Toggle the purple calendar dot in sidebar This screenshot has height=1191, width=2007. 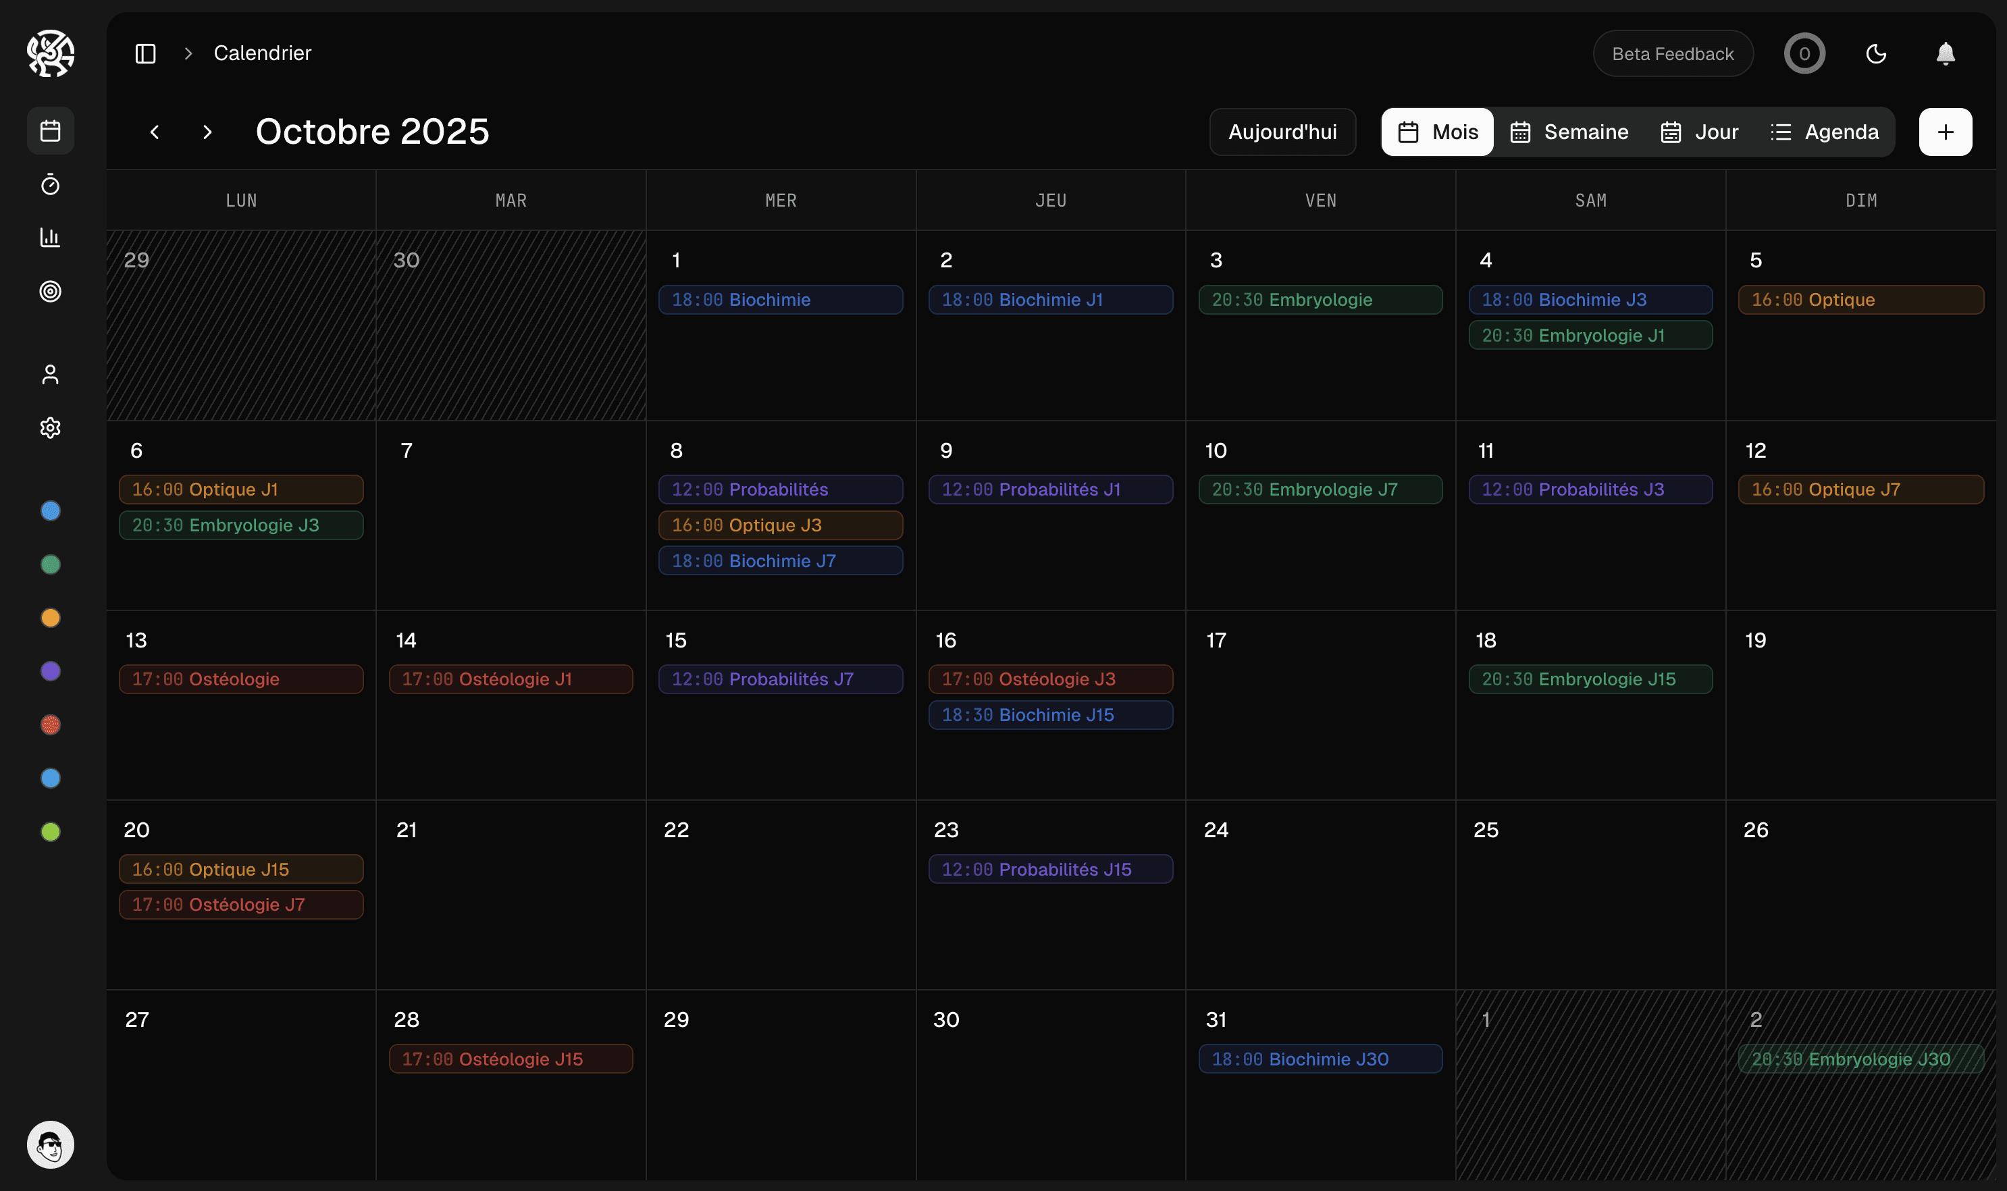[x=50, y=671]
